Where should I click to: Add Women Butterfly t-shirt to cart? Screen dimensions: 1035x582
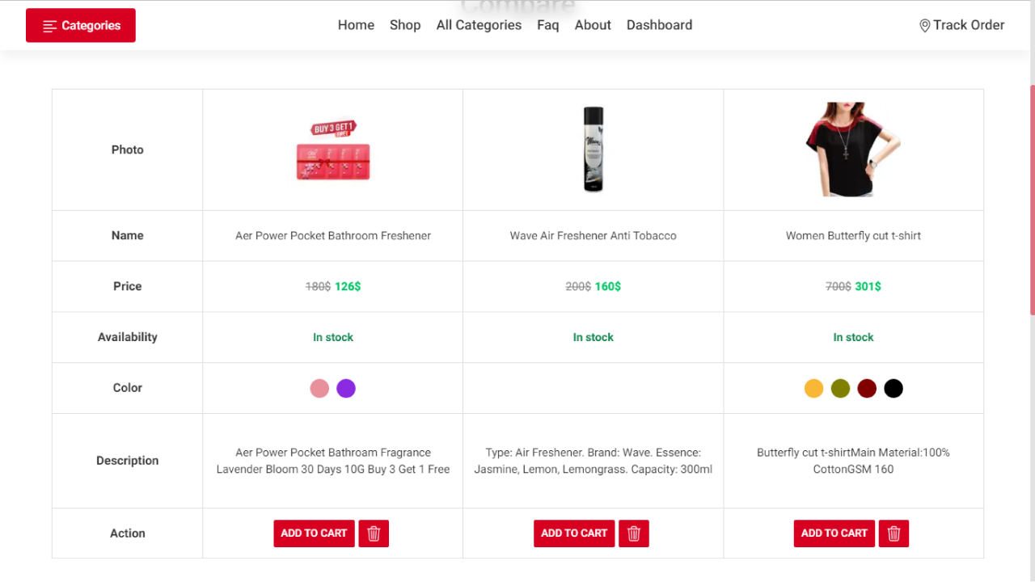pos(834,533)
